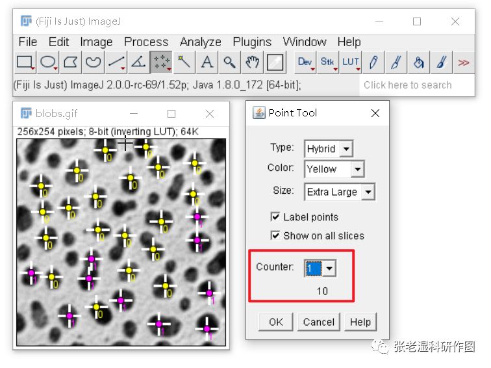Select the Rectangle selection tool
This screenshot has height=368, width=491.
[x=26, y=62]
